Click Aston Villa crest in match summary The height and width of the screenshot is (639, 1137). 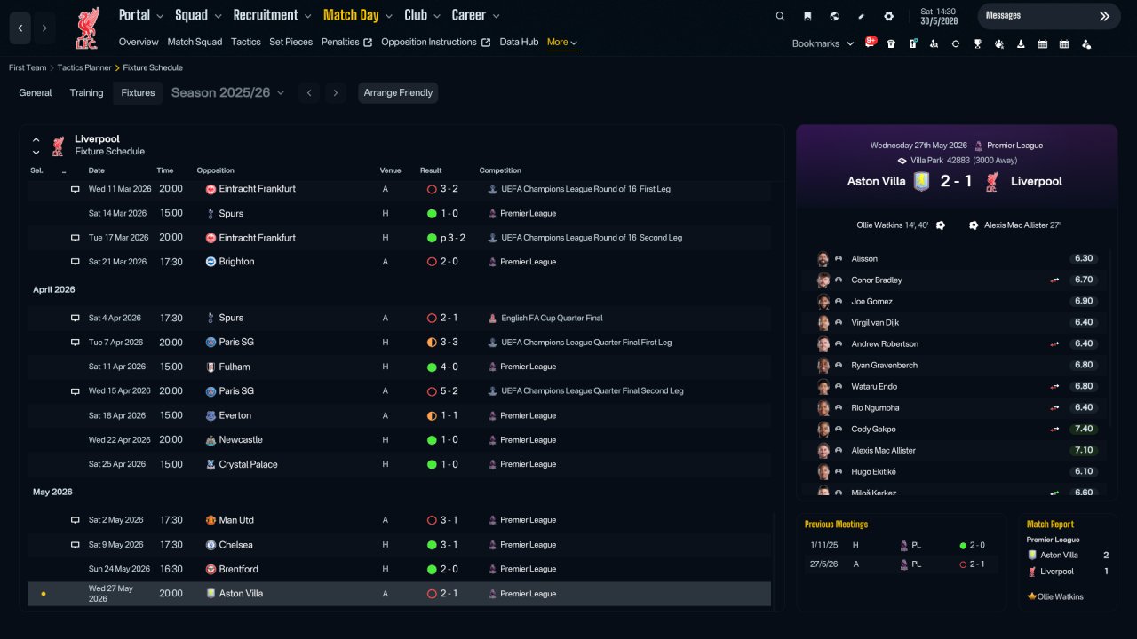921,181
